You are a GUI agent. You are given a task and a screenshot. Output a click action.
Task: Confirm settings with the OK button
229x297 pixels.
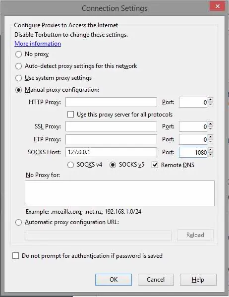114,279
